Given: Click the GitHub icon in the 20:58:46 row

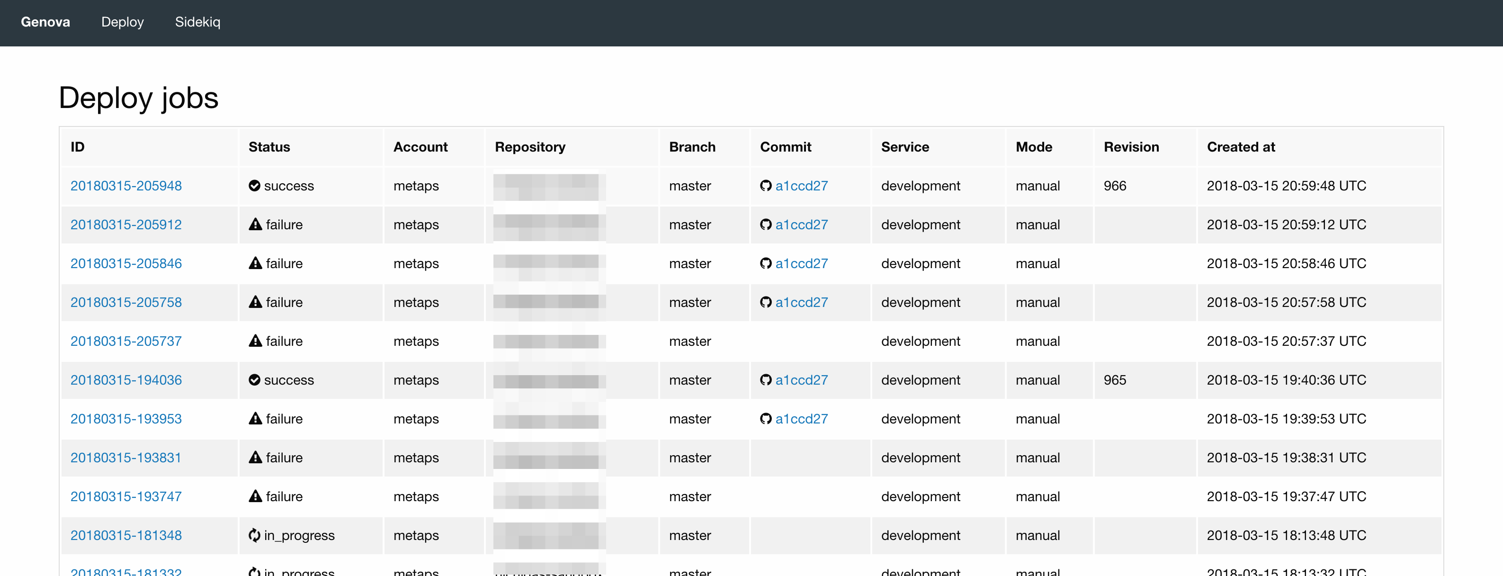Looking at the screenshot, I should click(x=766, y=263).
